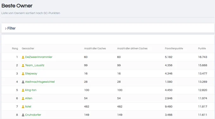Open the Team_Lausitz owner link
Screen dimensions: 215x119
[x=35, y=65]
